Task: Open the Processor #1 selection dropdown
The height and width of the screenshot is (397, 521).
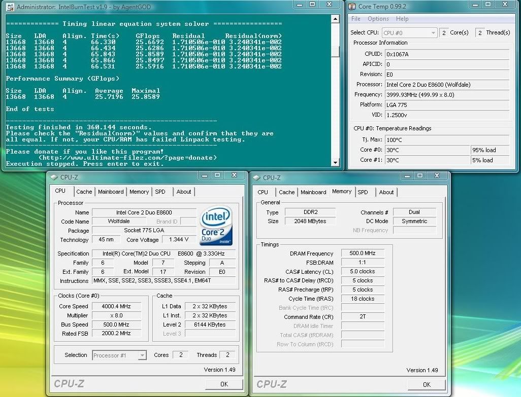Action: point(119,355)
